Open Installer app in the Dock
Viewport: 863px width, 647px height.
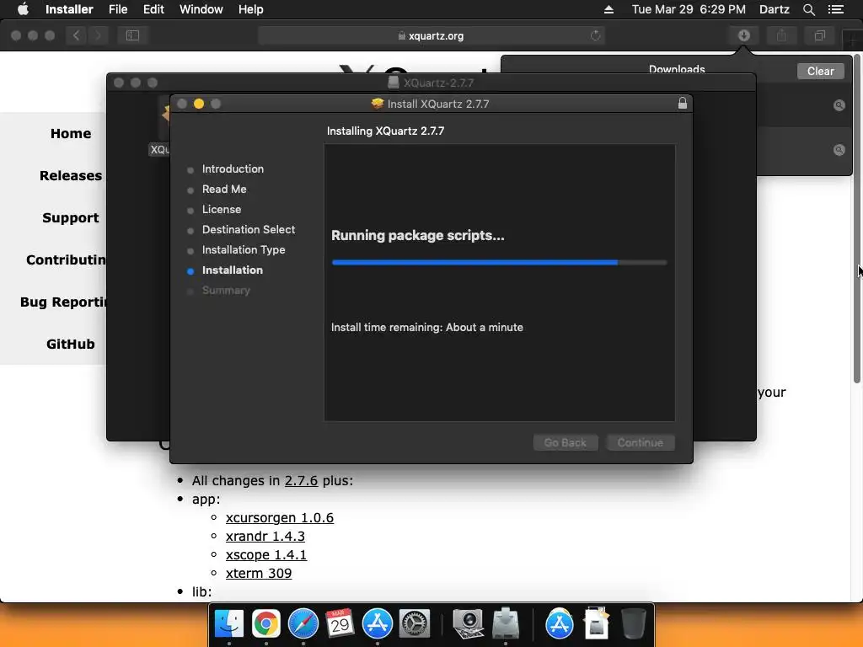(x=506, y=624)
